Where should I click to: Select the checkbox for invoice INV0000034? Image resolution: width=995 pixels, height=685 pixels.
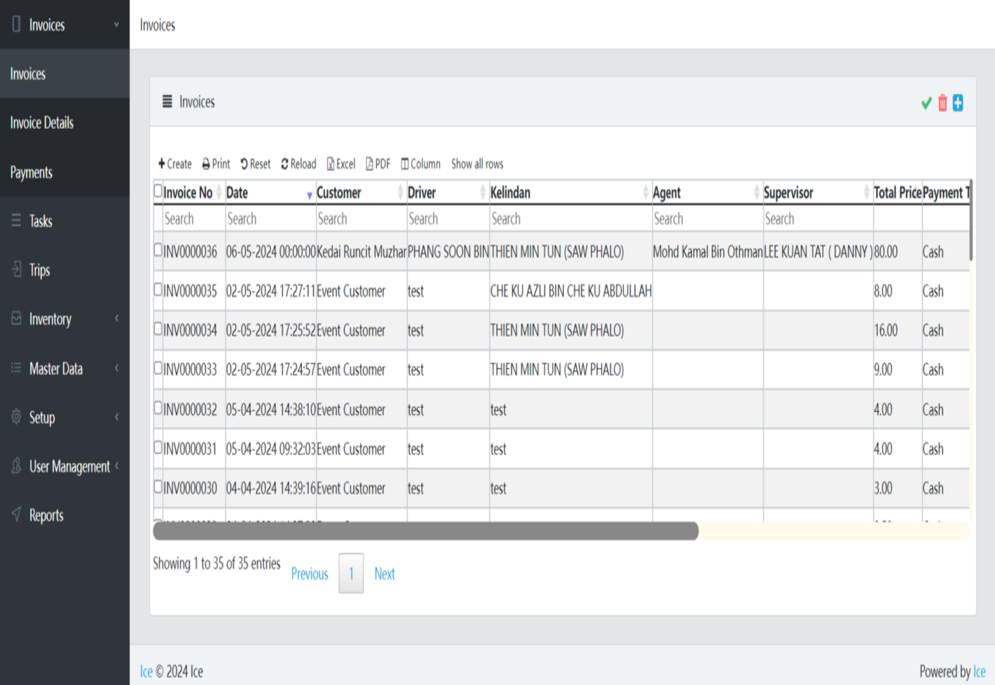coord(158,329)
